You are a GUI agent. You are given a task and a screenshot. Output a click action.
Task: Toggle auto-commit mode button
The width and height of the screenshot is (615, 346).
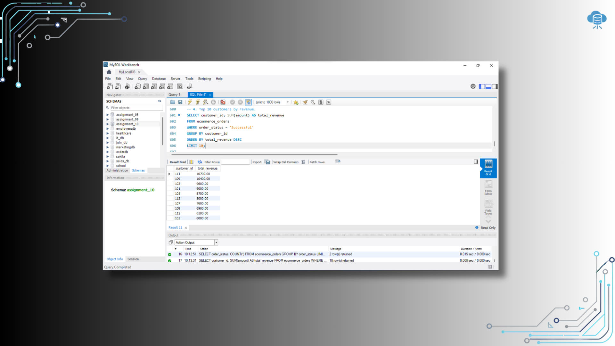pos(248,102)
